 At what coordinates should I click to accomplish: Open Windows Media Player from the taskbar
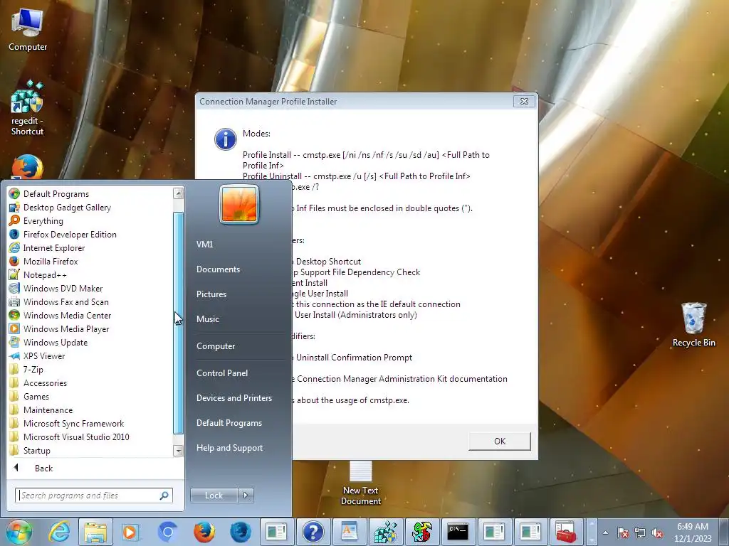[130, 532]
